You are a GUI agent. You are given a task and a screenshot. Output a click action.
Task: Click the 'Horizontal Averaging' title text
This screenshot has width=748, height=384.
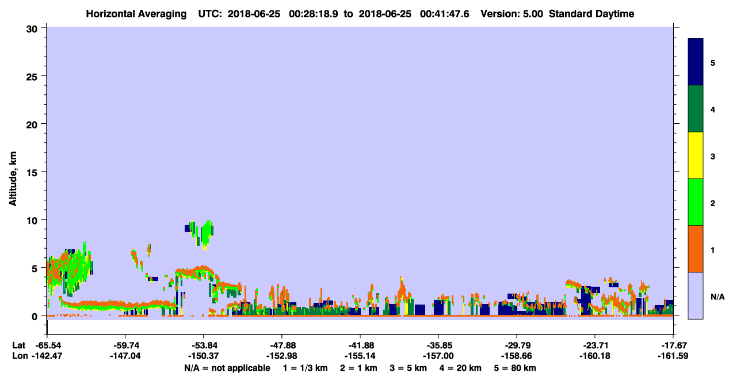pos(135,14)
